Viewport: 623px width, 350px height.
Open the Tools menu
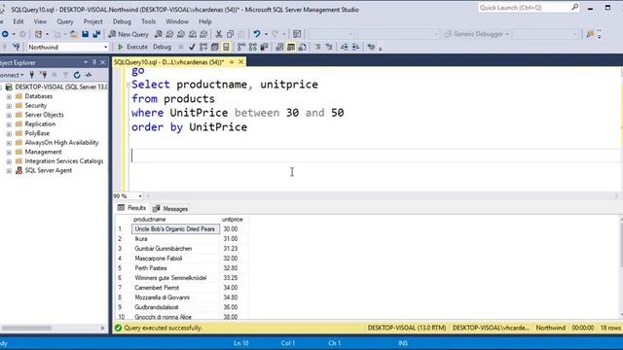point(149,21)
